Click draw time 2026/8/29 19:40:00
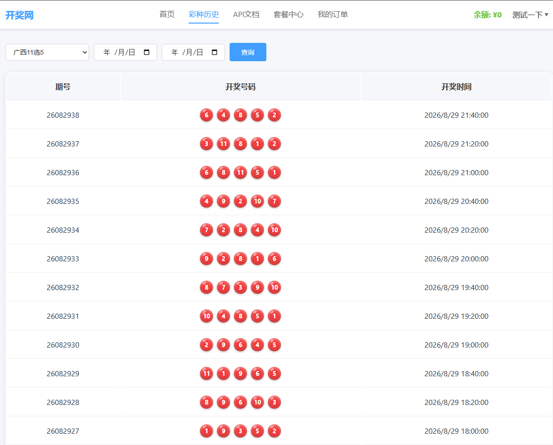Screen dimensions: 553x445 pos(456,288)
